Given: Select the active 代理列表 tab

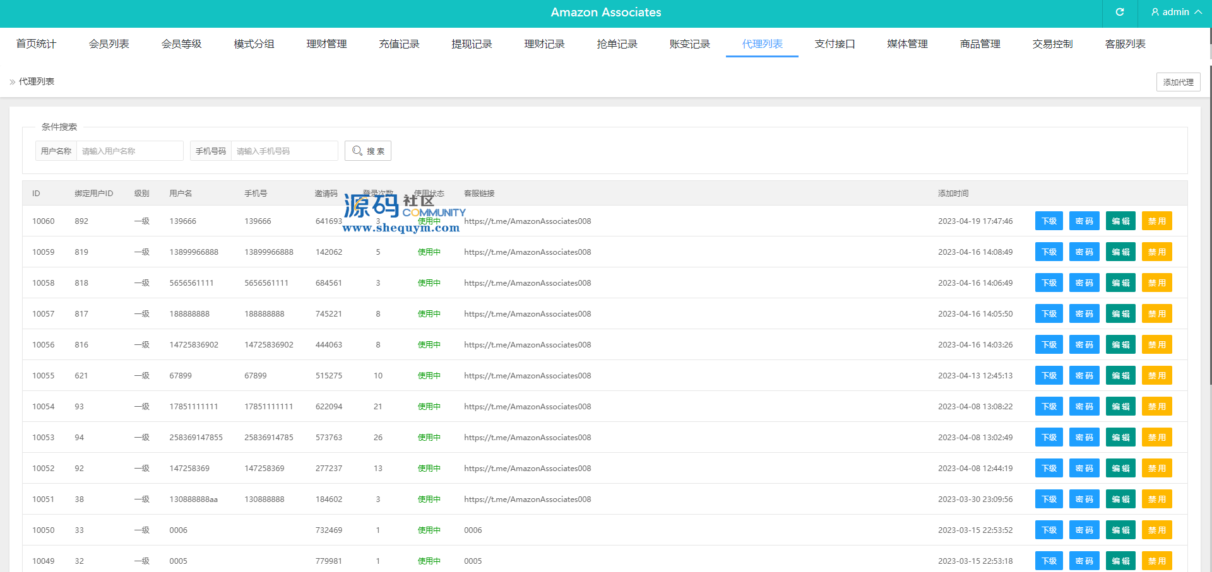Looking at the screenshot, I should coord(762,44).
